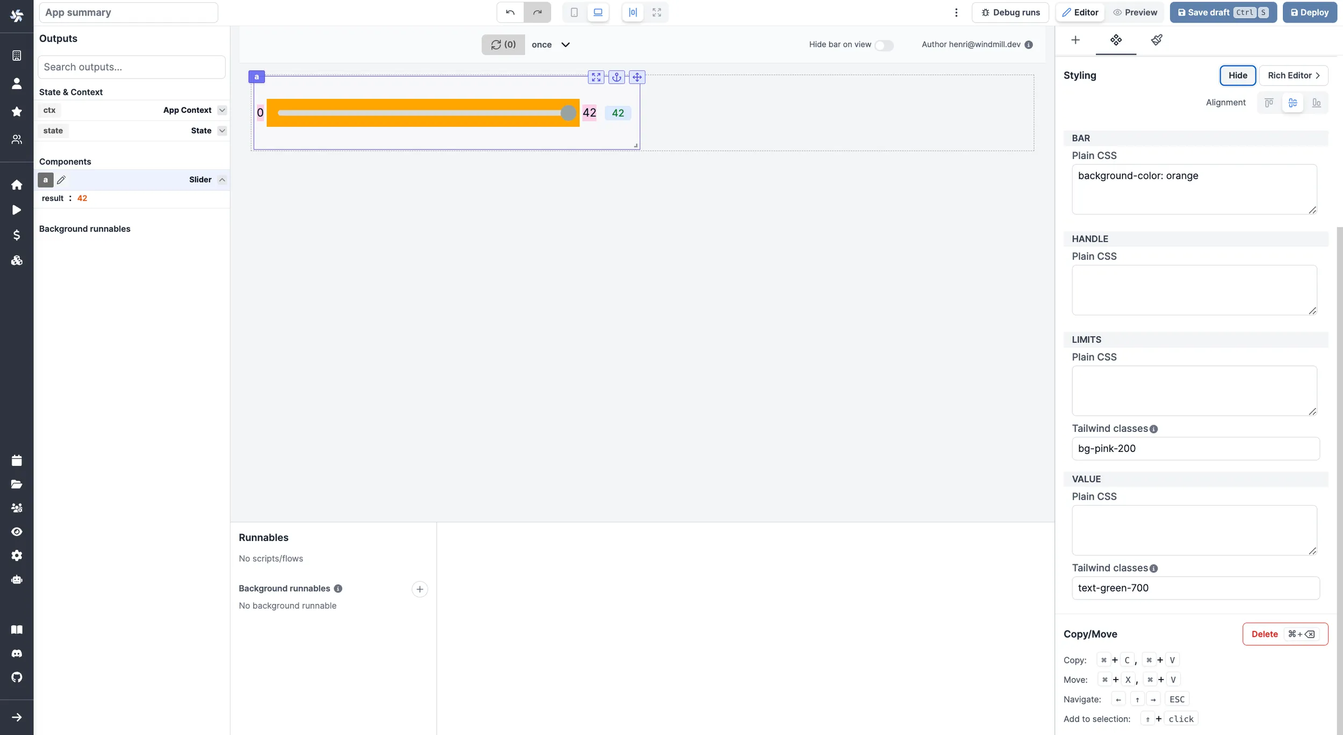The width and height of the screenshot is (1343, 735).
Task: Enable the Hide bar on view toggle
Action: (x=884, y=45)
